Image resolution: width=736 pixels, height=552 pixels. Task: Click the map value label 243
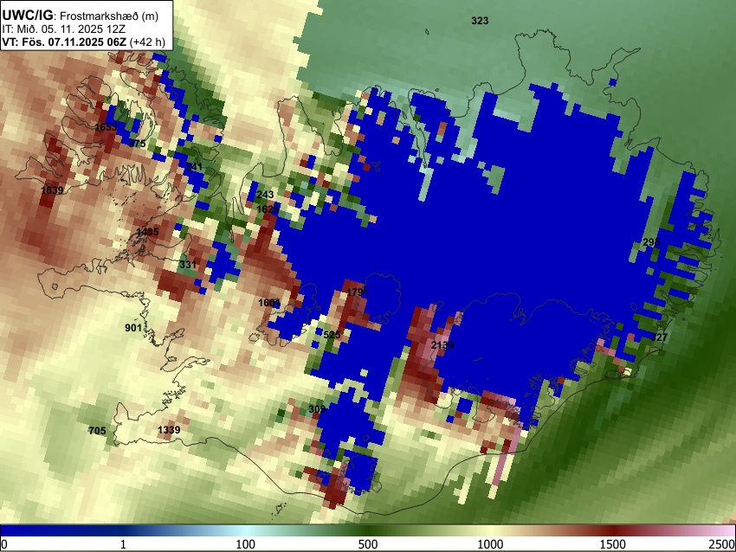tap(265, 194)
